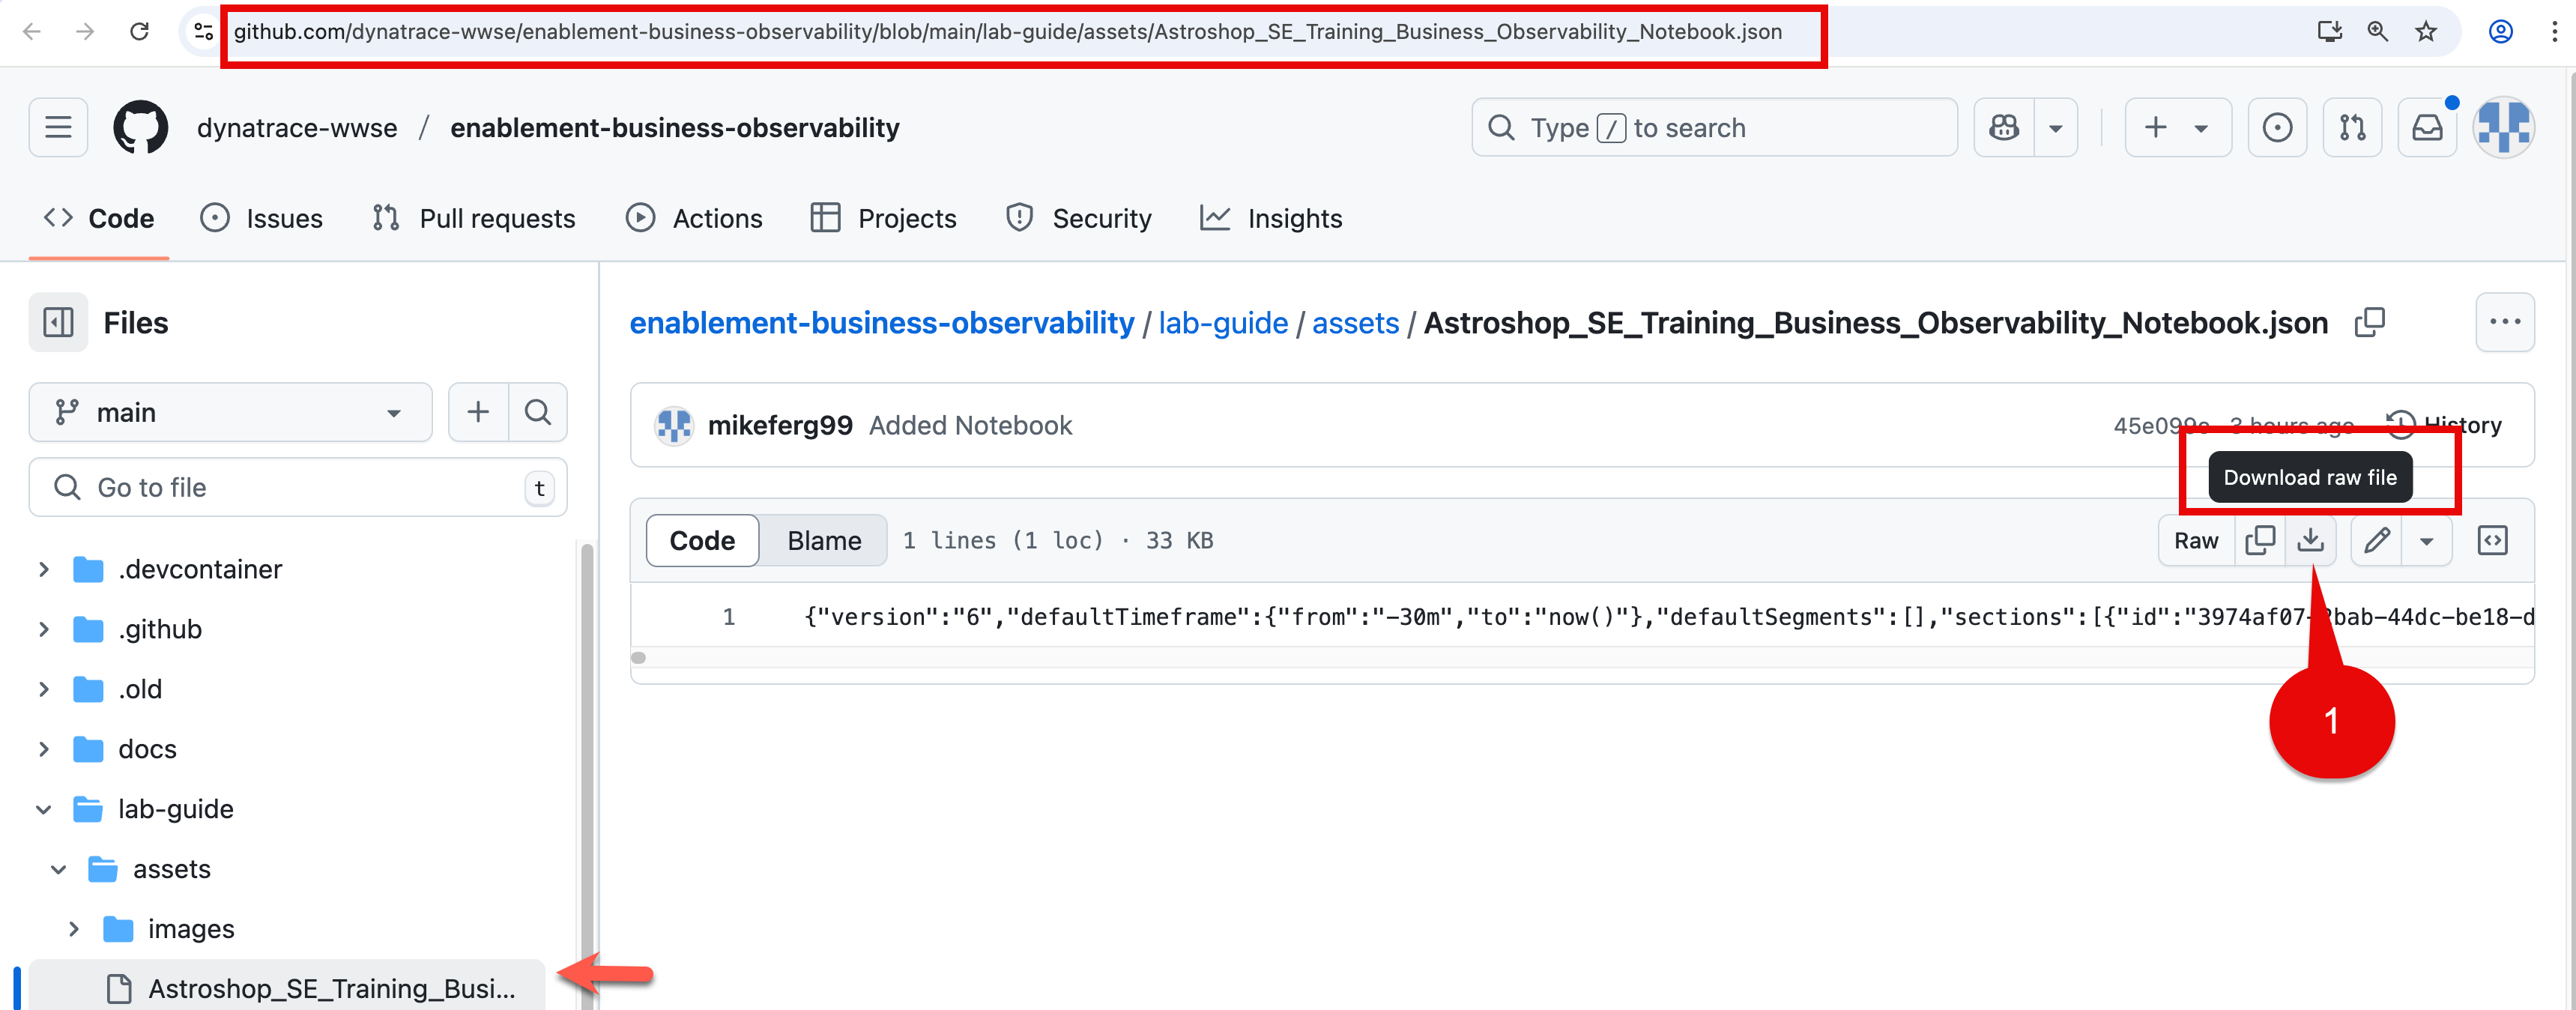The height and width of the screenshot is (1010, 2576).
Task: Expand the .devcontainer folder
Action: (x=43, y=569)
